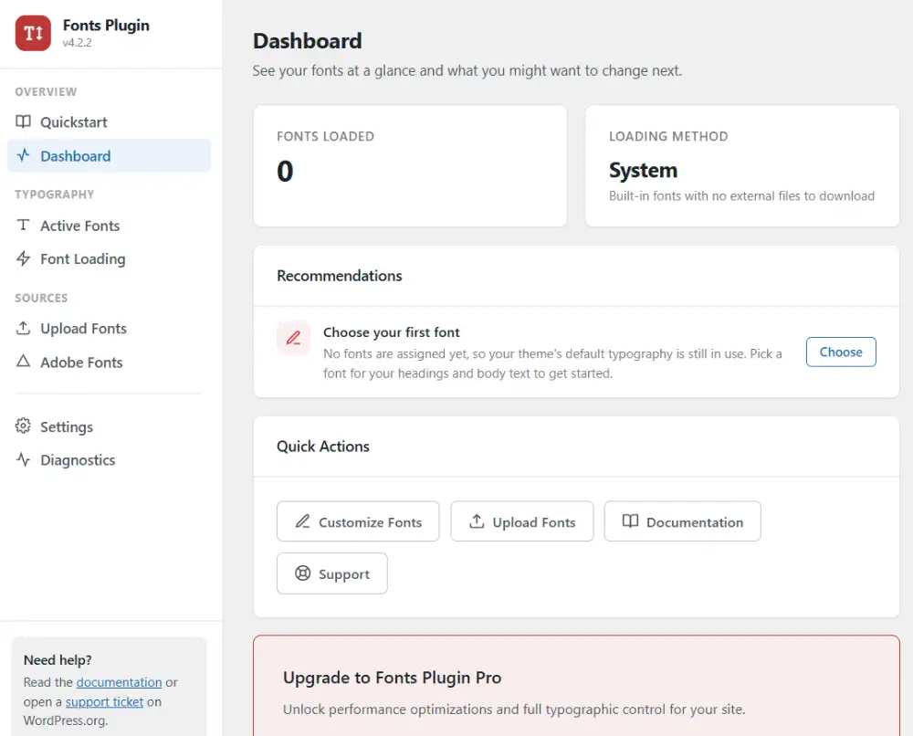
Task: Open Adobe Fonts source page
Action: pos(109,363)
